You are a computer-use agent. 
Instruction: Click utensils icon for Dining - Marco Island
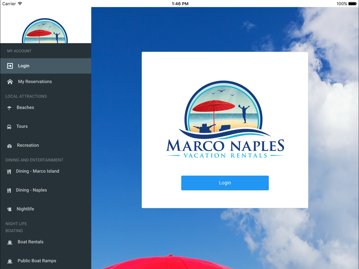(x=9, y=172)
